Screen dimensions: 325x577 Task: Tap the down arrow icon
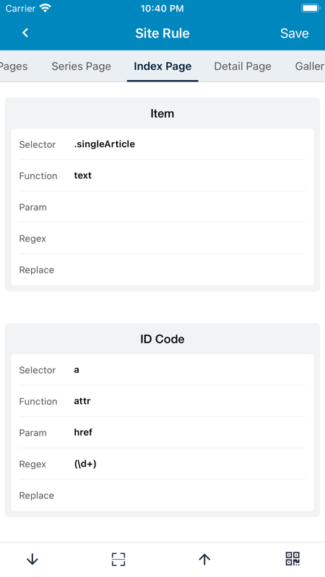tap(32, 560)
